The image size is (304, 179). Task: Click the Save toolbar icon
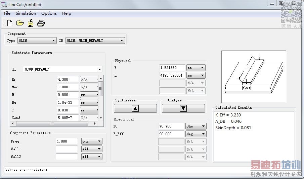click(x=31, y=23)
